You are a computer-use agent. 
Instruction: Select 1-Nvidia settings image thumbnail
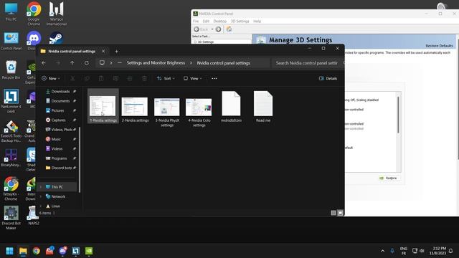[103, 106]
